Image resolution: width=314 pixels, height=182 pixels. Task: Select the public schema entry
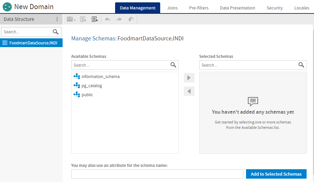(x=125, y=95)
